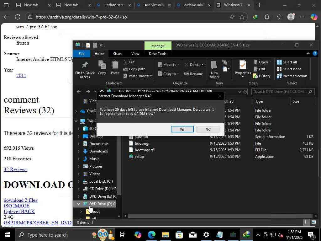This screenshot has height=241, width=321.
Task: Click No in the IDM registration dialog
Action: click(208, 129)
